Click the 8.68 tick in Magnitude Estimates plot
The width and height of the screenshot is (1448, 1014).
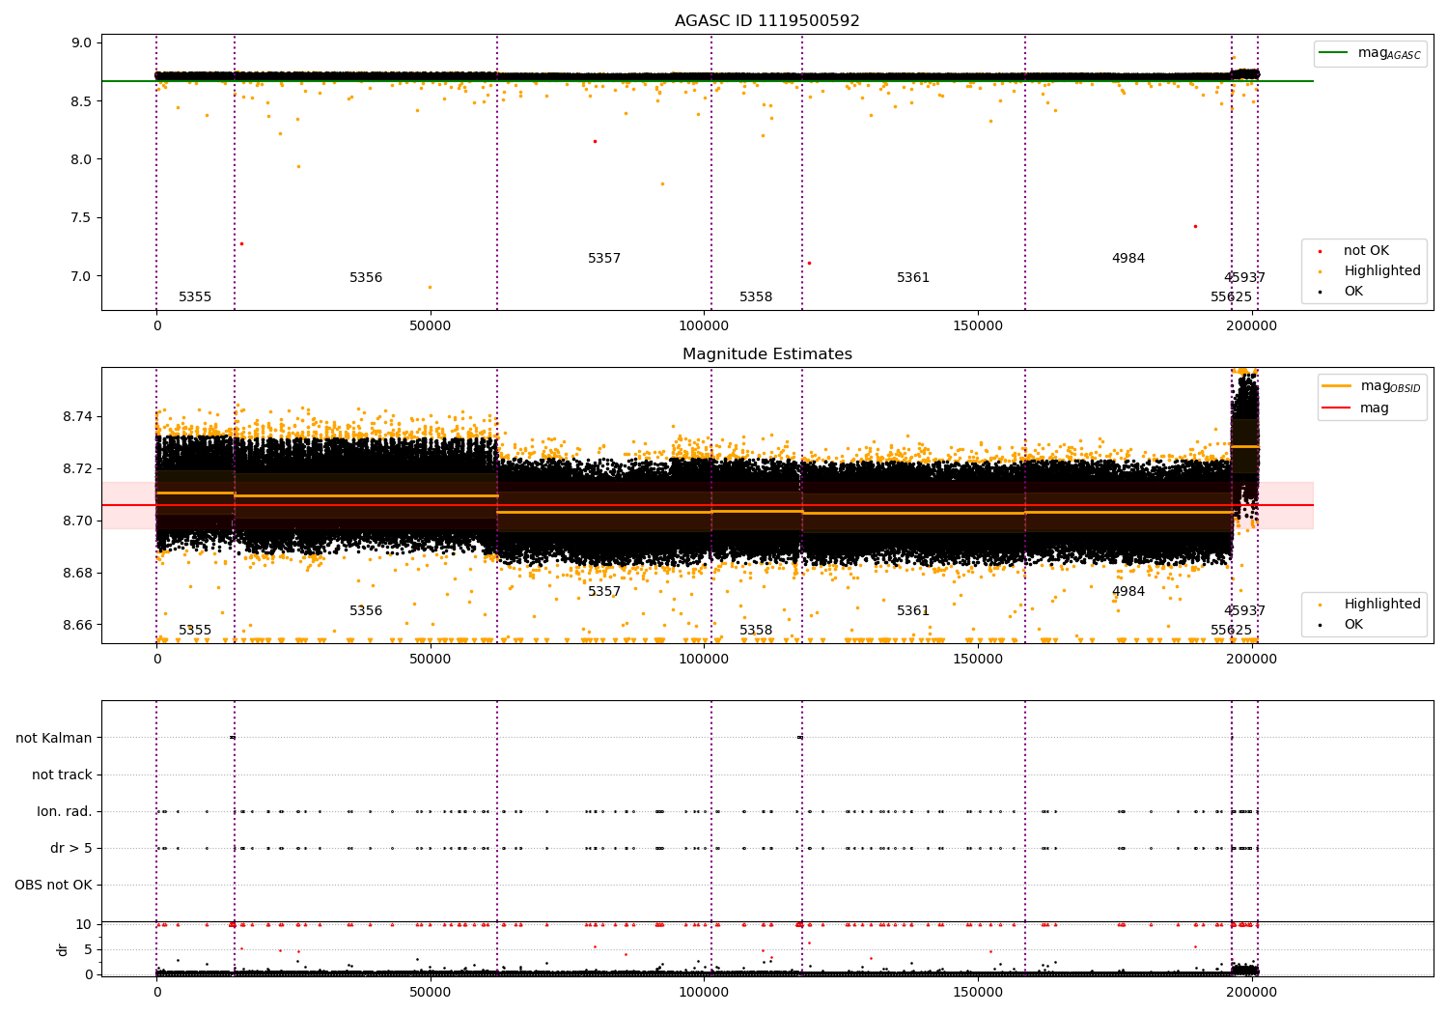77,573
